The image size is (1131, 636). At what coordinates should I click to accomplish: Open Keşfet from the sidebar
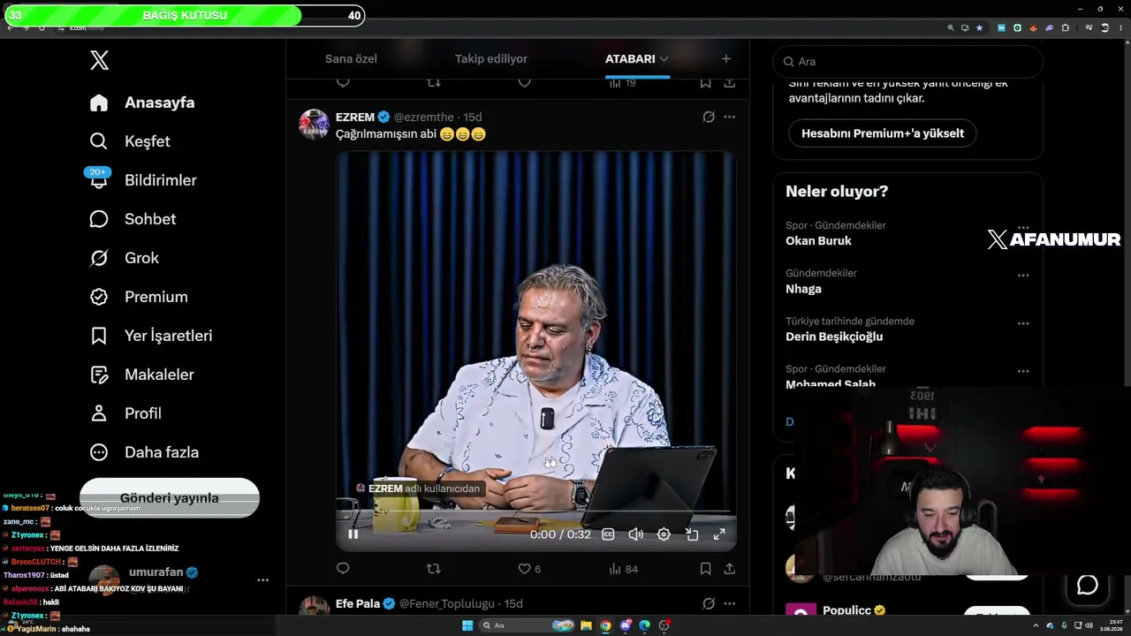pos(130,141)
